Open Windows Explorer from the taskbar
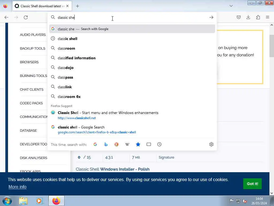Image resolution: width=274 pixels, height=206 pixels. (24, 201)
